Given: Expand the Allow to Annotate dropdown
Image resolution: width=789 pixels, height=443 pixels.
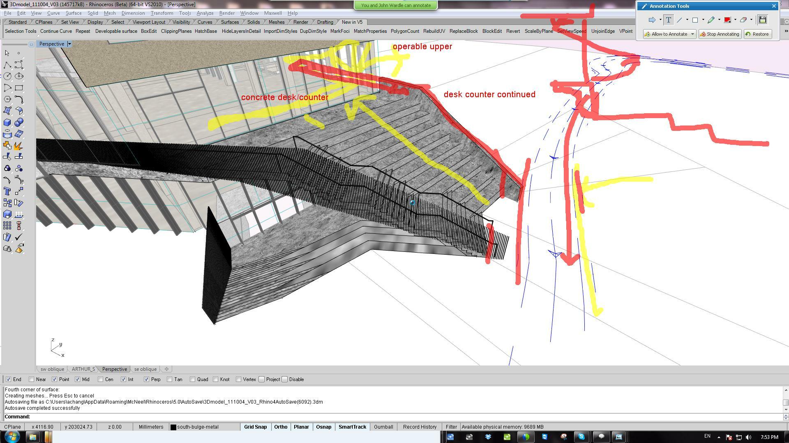Looking at the screenshot, I should tap(692, 34).
